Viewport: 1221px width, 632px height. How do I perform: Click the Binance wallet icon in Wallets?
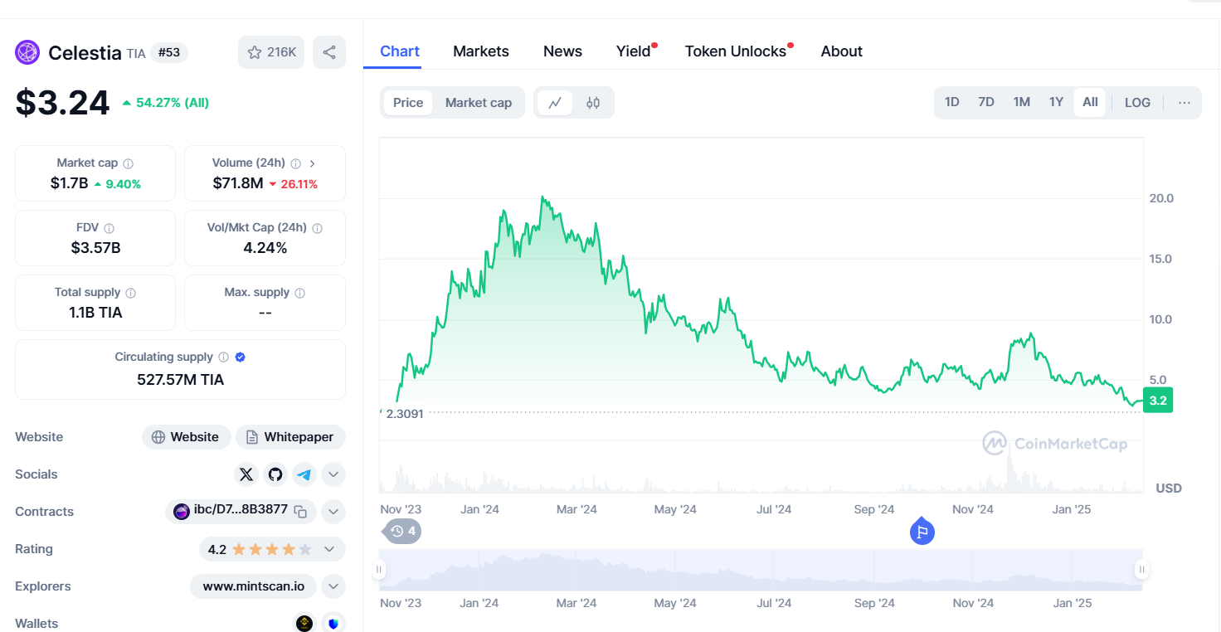[304, 623]
